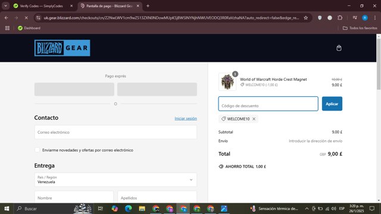Viewport: 381px width, 214px height.
Task: Open the Sensación térmica weather widget
Action: pyautogui.click(x=274, y=209)
